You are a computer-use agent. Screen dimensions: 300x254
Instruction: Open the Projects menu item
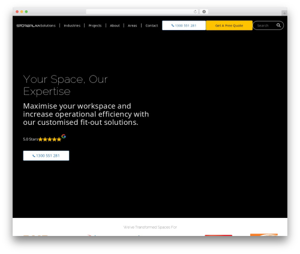click(x=95, y=26)
